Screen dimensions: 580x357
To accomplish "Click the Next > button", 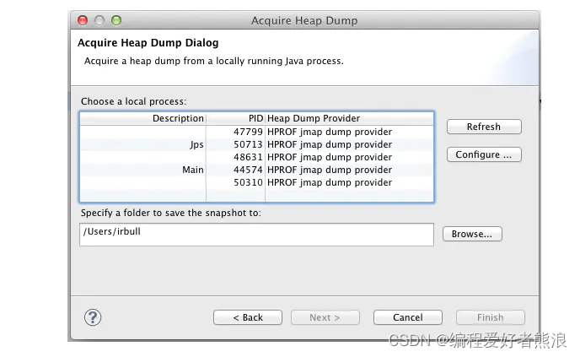I will [x=325, y=317].
